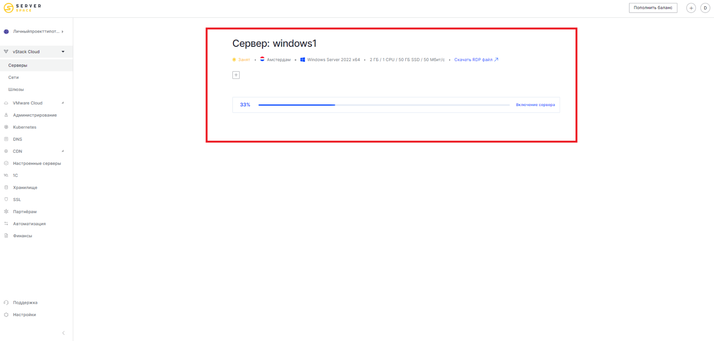Collapse the vStack Cloud dropdown arrow
The height and width of the screenshot is (341, 714).
tap(63, 52)
